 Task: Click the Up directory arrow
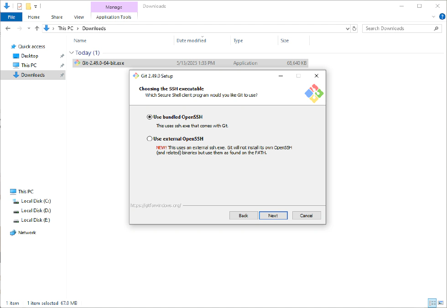pos(37,28)
